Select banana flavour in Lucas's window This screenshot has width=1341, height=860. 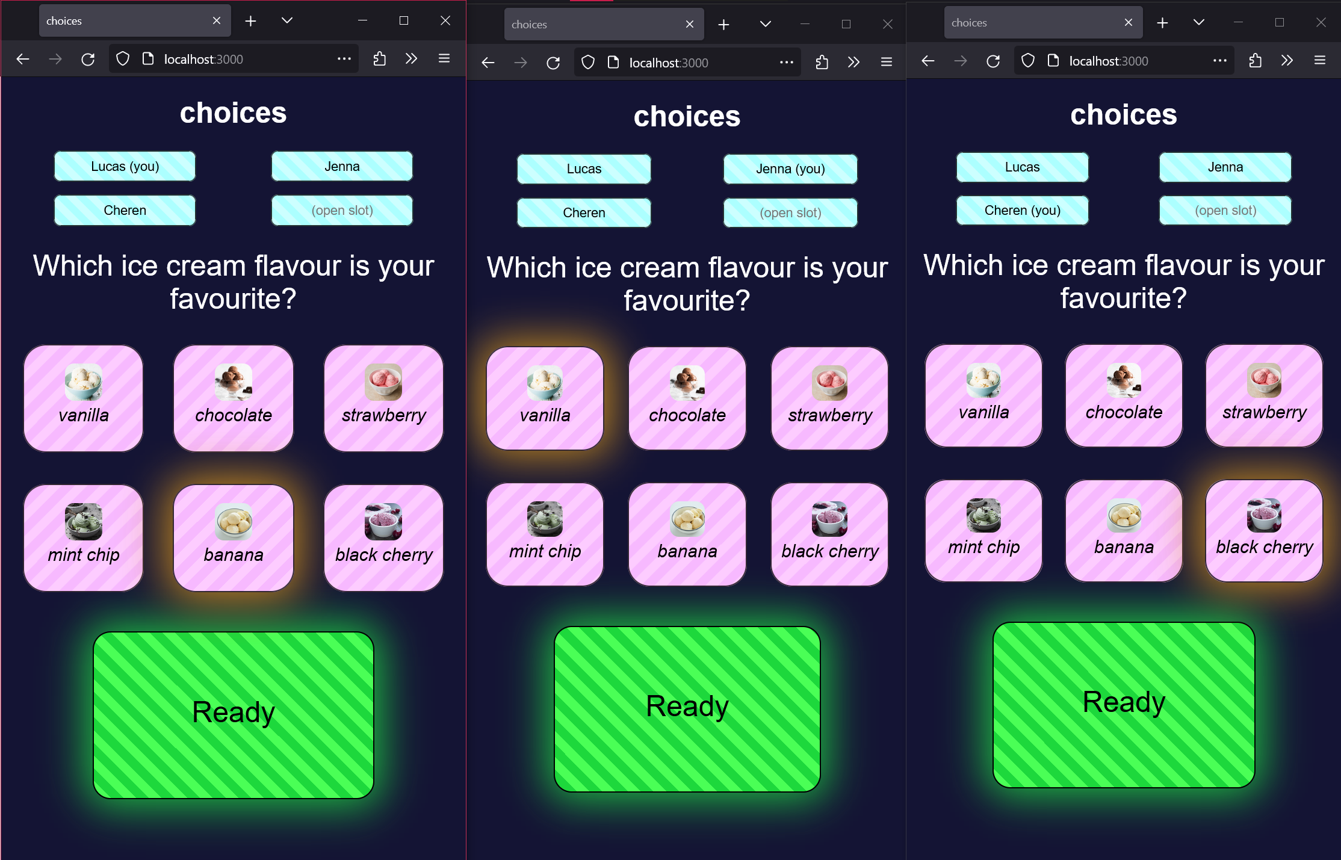[x=234, y=537]
